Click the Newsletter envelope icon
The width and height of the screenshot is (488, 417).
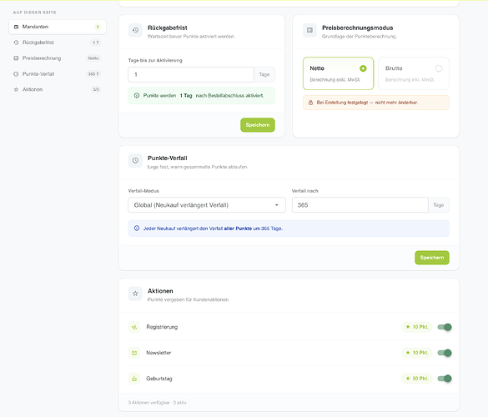coord(134,353)
